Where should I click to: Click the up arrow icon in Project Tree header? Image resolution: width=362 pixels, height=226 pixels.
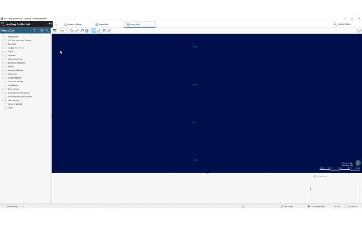(34, 31)
